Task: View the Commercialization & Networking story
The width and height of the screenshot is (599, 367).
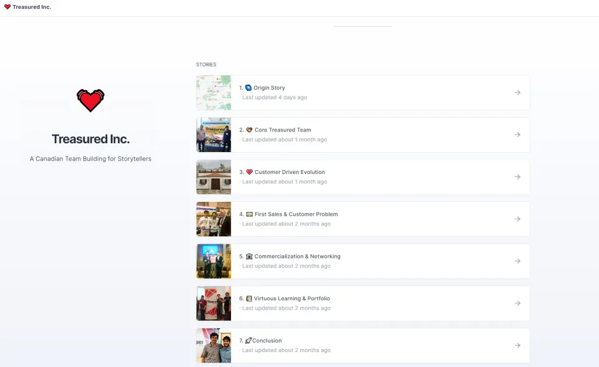Action: click(x=297, y=256)
